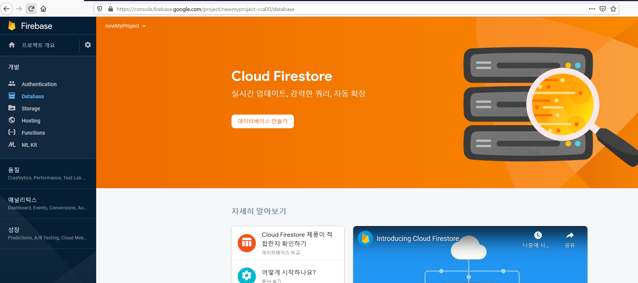Click Crashlytics, Performance, Test Lab subtitle

coord(47,178)
